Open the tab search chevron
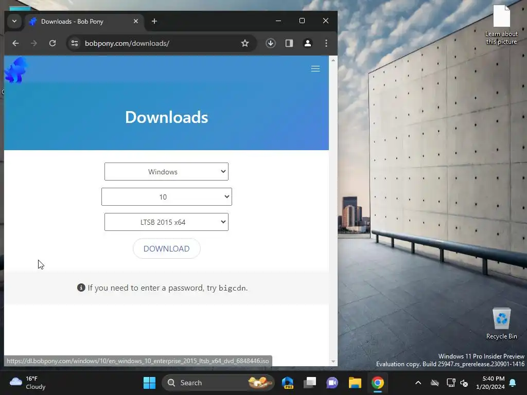Image resolution: width=527 pixels, height=395 pixels. point(14,21)
